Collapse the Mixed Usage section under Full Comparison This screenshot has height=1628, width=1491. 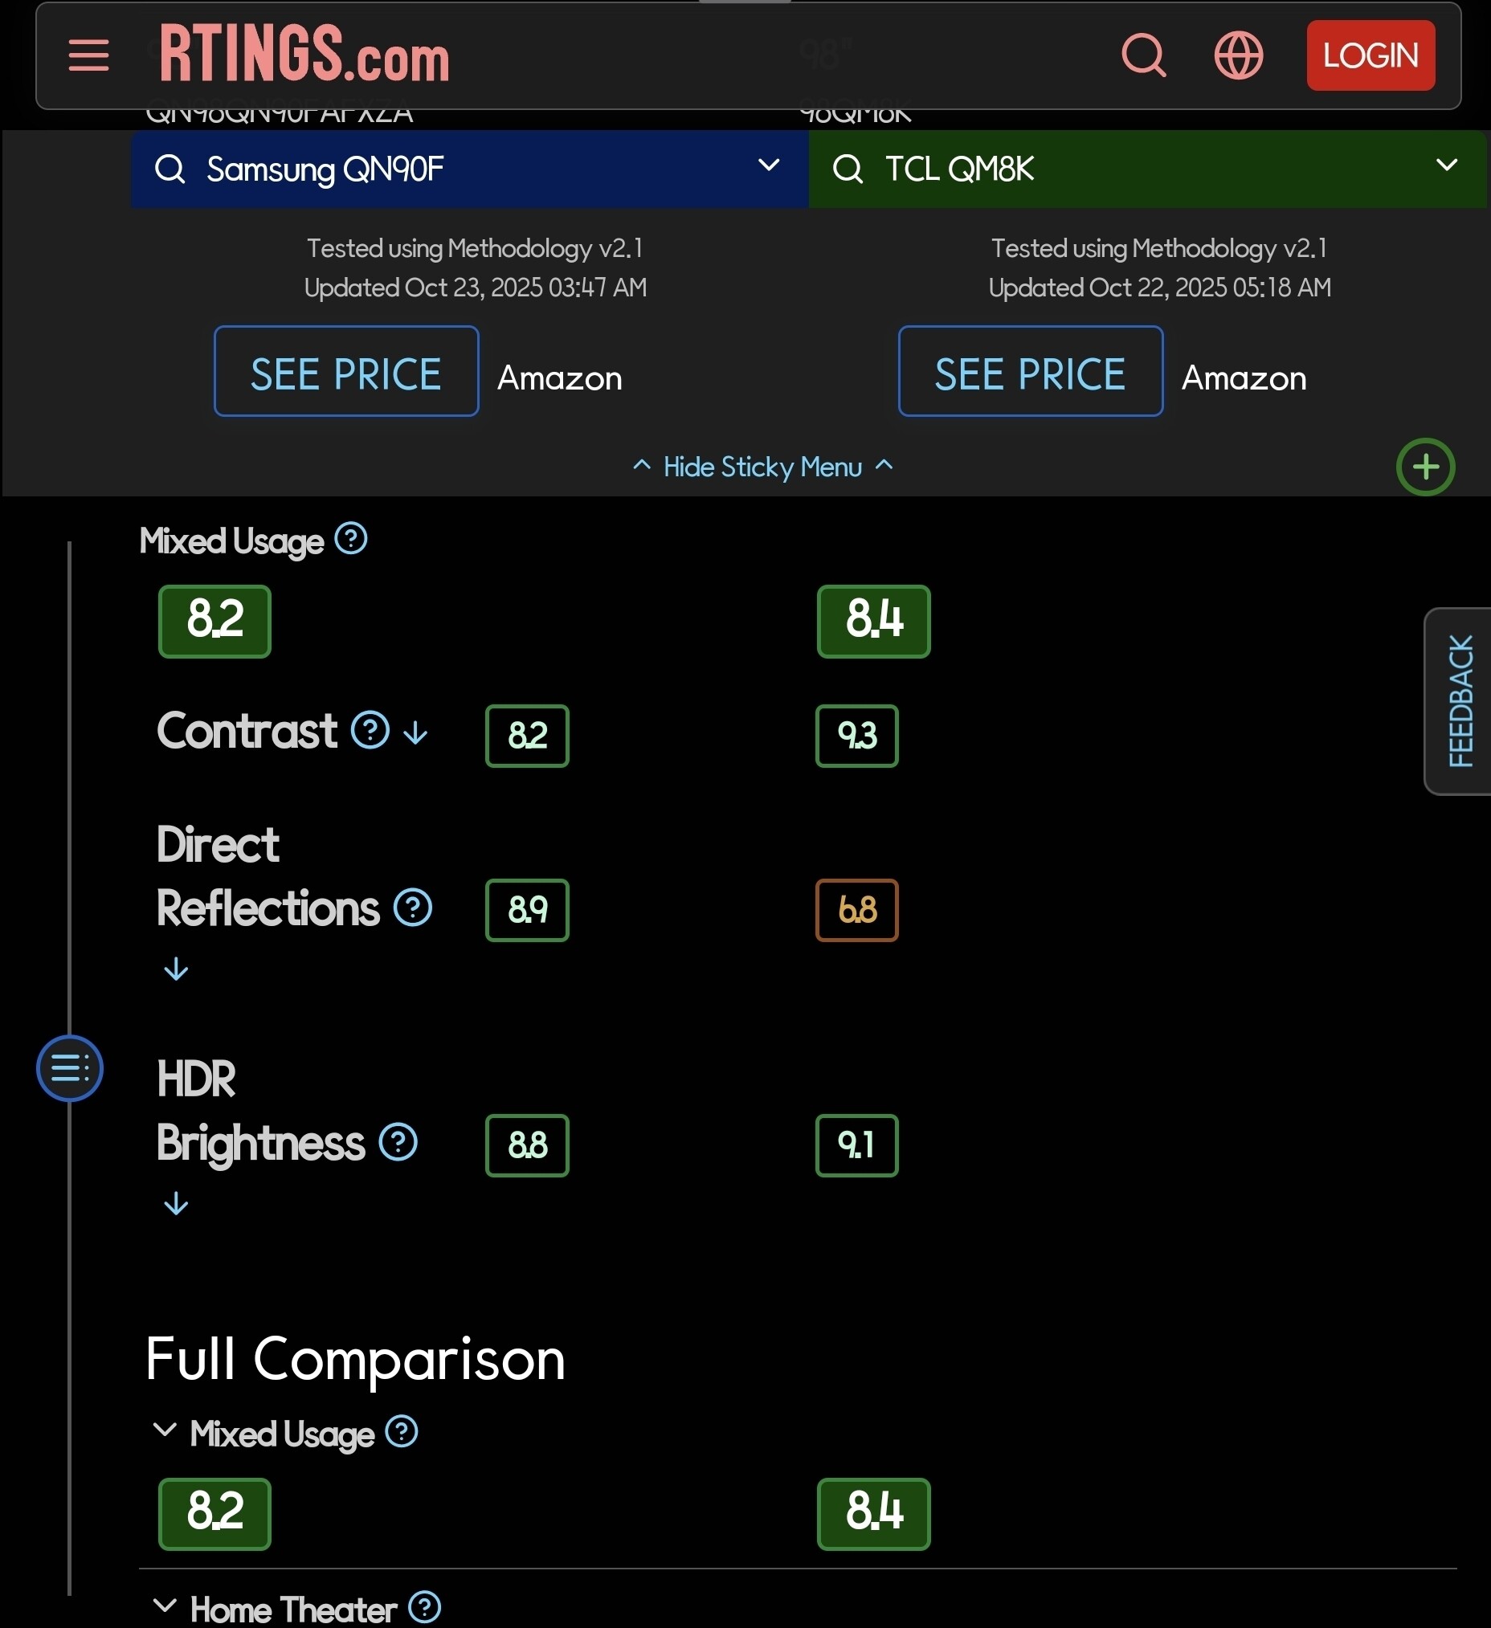click(165, 1430)
